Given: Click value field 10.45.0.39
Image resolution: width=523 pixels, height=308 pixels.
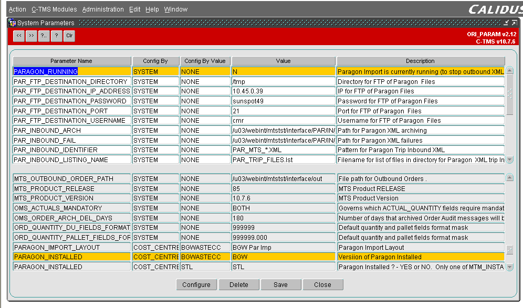Looking at the screenshot, I should click(284, 91).
